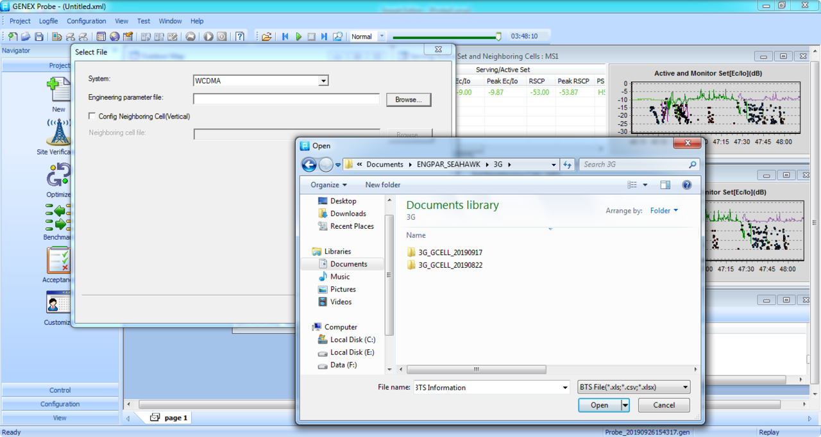Open the BTS File type filter dropdown

(634, 387)
